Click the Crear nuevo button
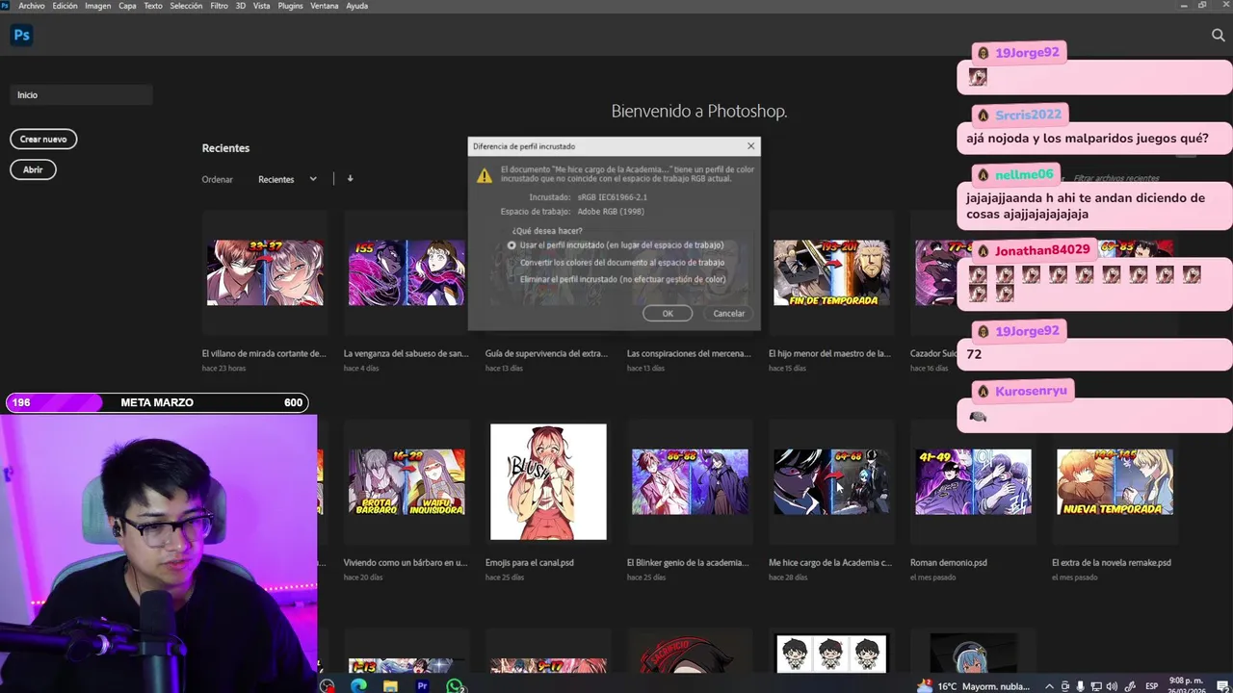 [x=43, y=140]
